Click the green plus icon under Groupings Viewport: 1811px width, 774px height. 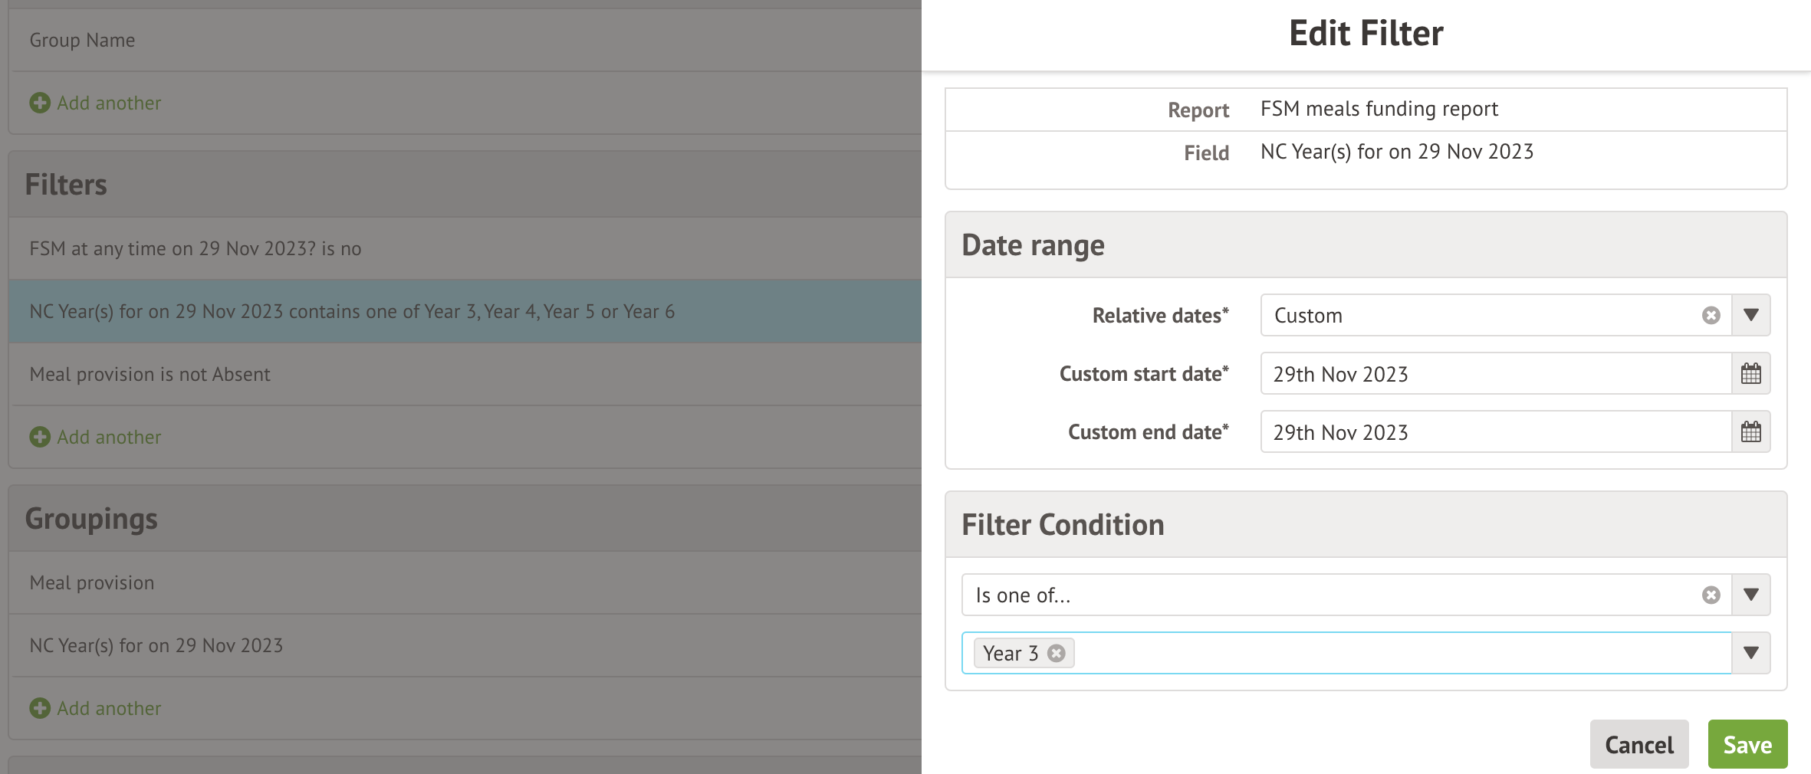tap(40, 708)
